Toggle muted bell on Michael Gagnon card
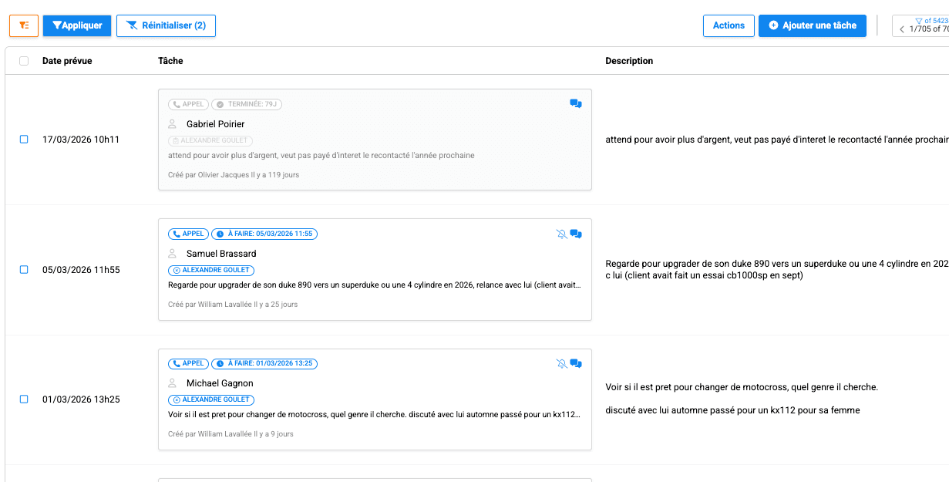This screenshot has width=949, height=482. (561, 363)
